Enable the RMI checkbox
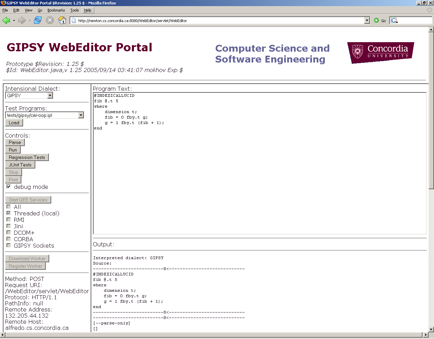This screenshot has height=339, width=434. click(x=8, y=220)
